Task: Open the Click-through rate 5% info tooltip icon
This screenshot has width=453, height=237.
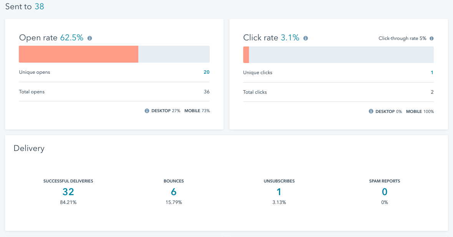Action: coord(431,39)
